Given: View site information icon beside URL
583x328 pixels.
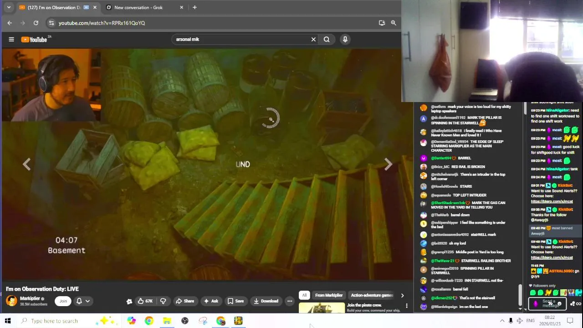Looking at the screenshot, I should click(x=51, y=23).
